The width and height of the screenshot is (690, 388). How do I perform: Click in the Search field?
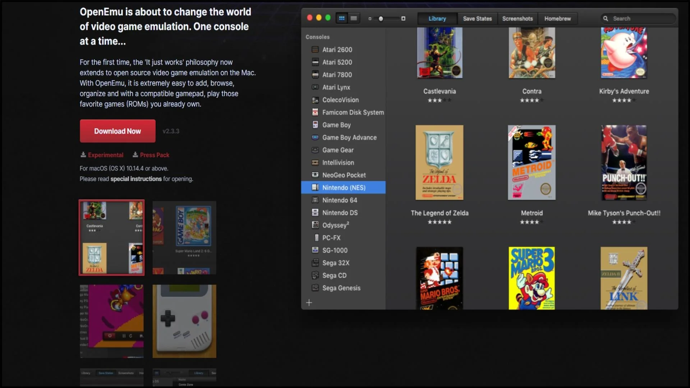point(638,19)
